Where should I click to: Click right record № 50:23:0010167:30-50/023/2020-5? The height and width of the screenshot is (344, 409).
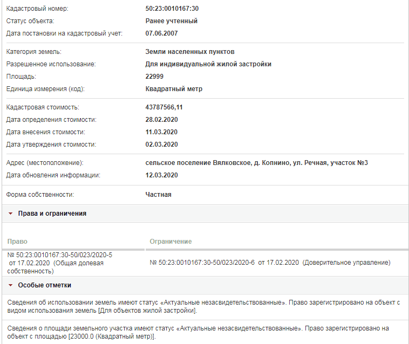(60, 263)
